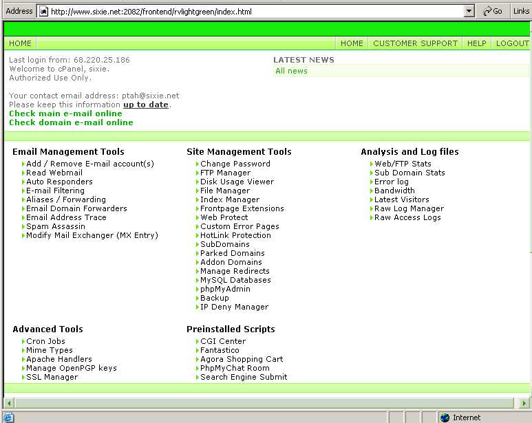This screenshot has height=423, width=532.
Task: Click the Go arrow button
Action: click(492, 11)
